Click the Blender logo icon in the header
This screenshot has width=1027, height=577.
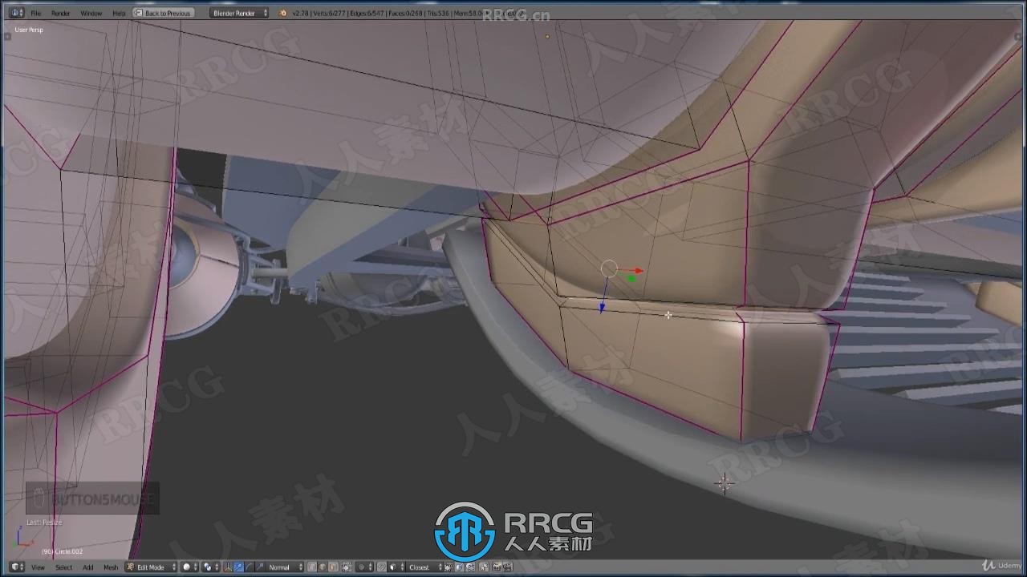tap(283, 13)
